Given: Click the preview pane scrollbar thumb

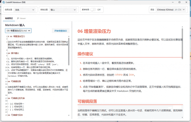Looking at the screenshot, I should click(x=182, y=44).
